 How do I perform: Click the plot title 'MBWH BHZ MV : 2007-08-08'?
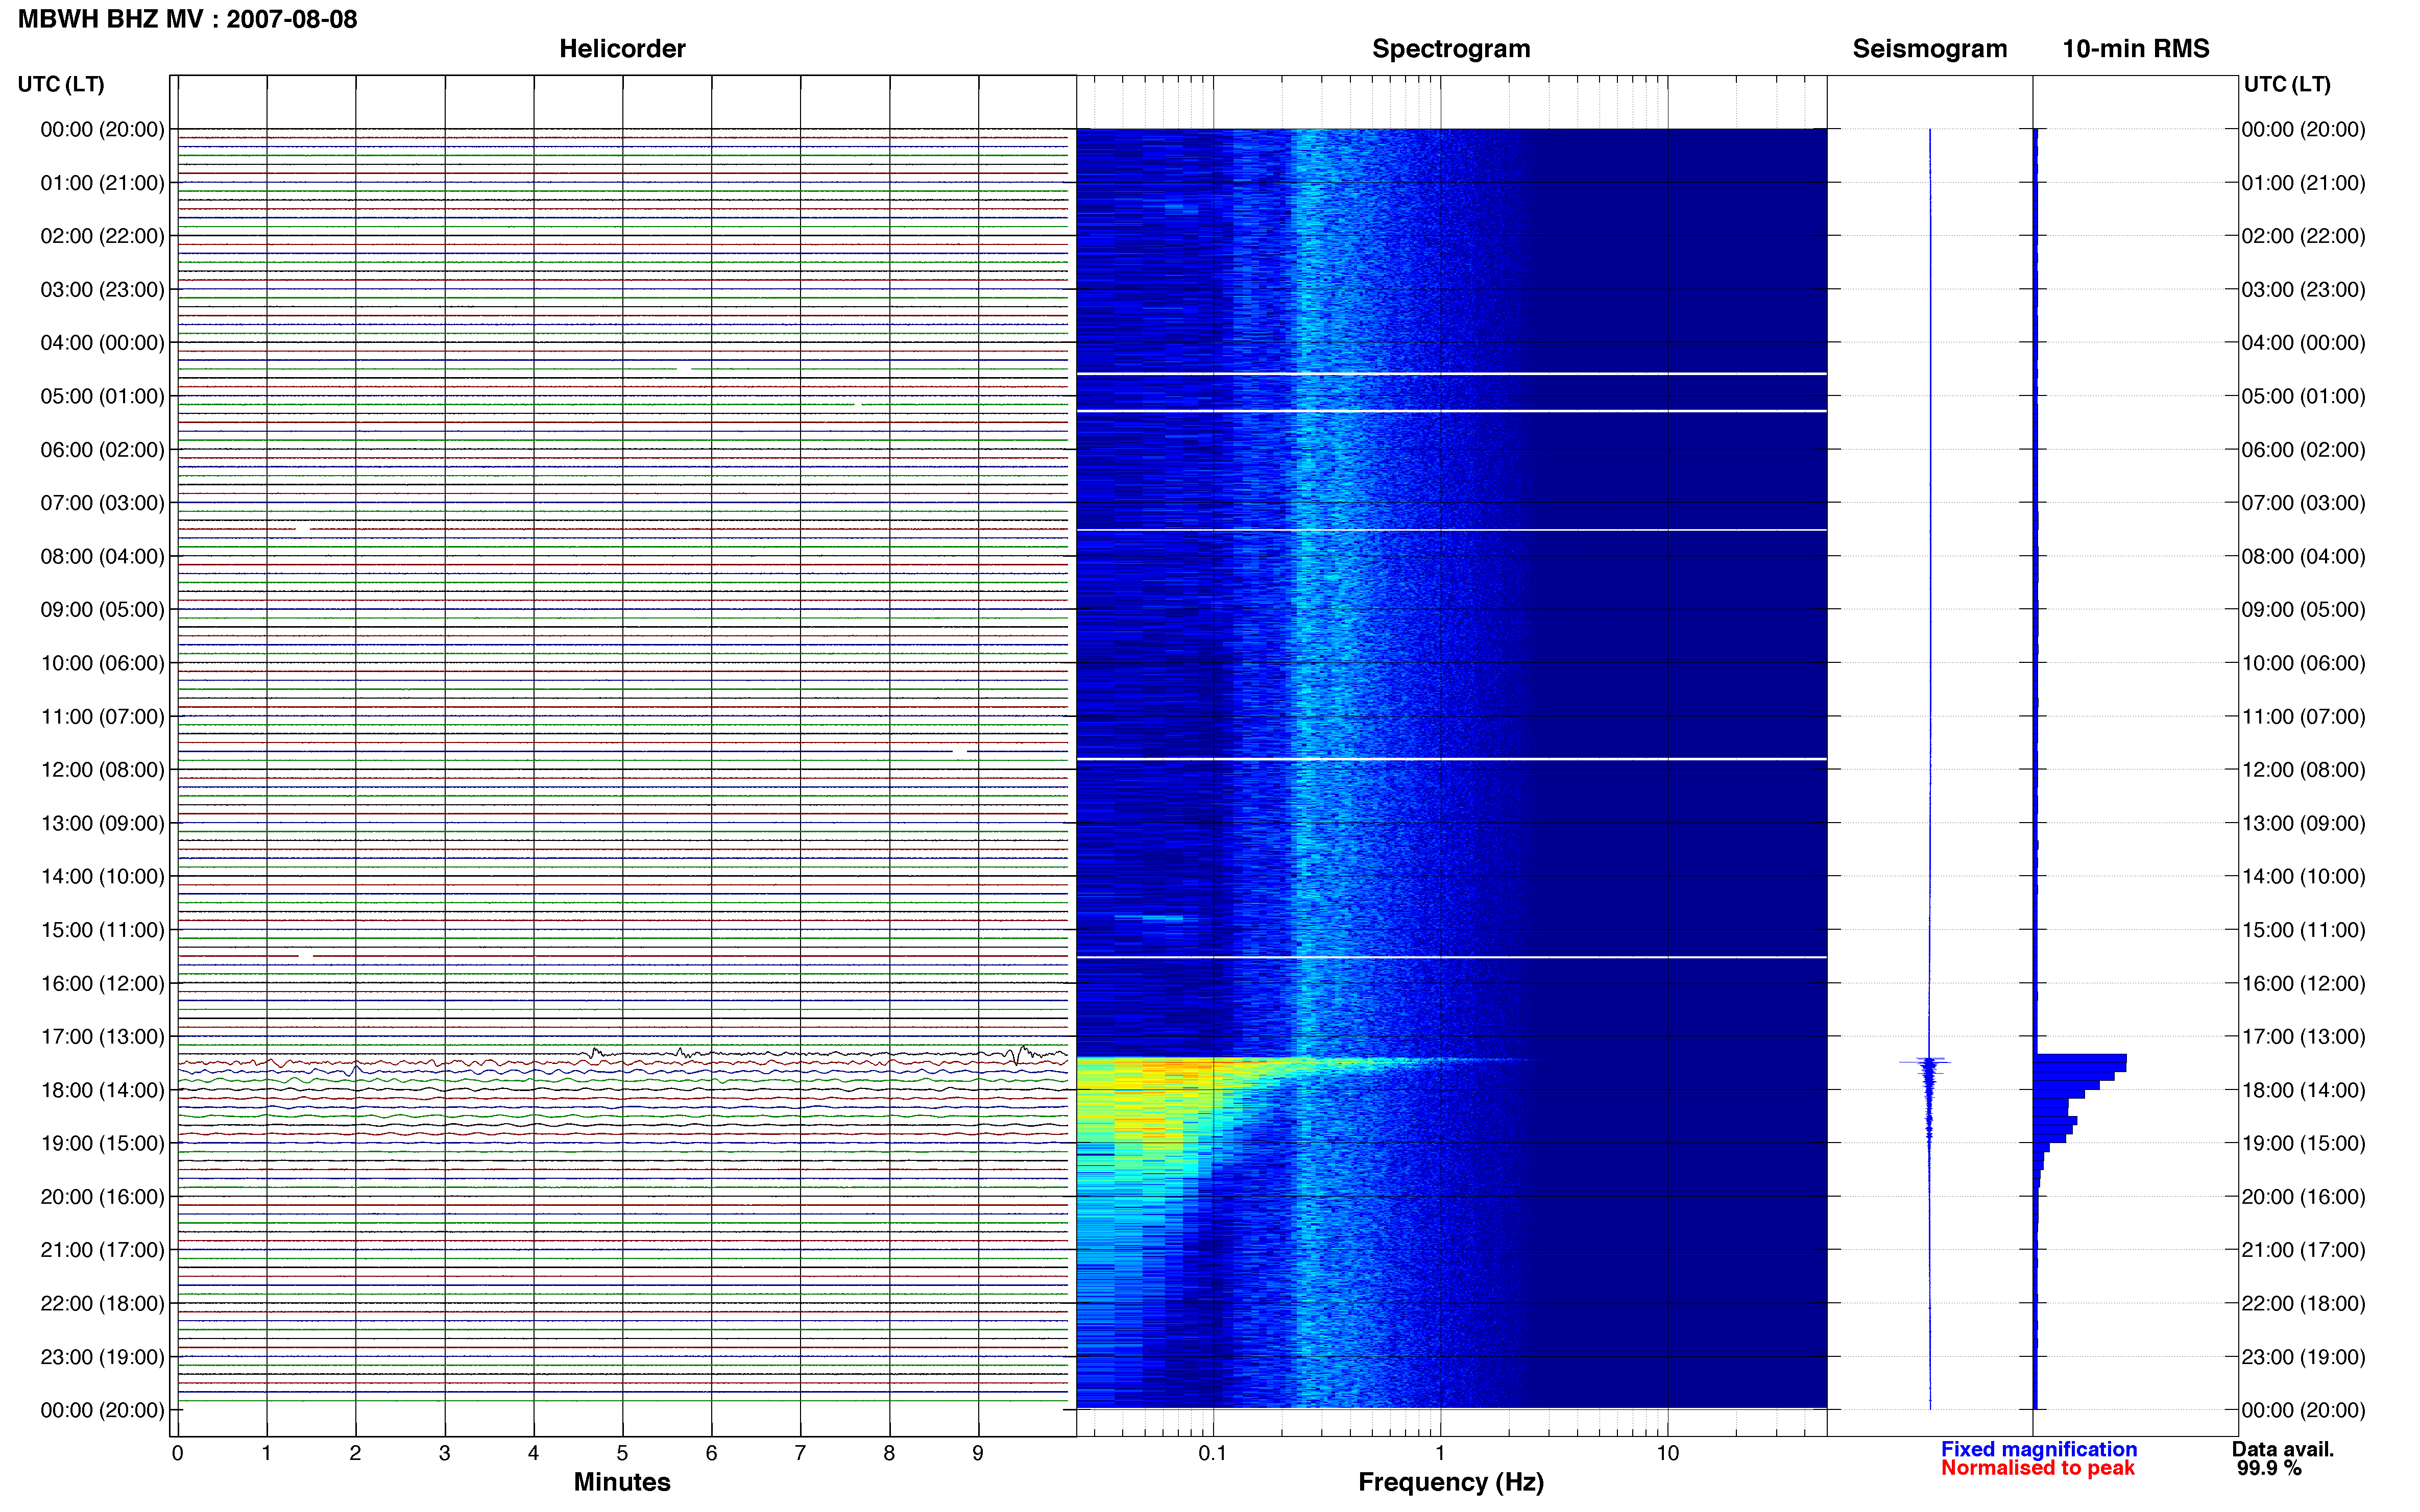pyautogui.click(x=187, y=19)
